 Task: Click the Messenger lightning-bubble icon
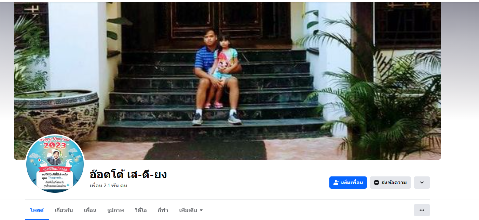click(377, 183)
